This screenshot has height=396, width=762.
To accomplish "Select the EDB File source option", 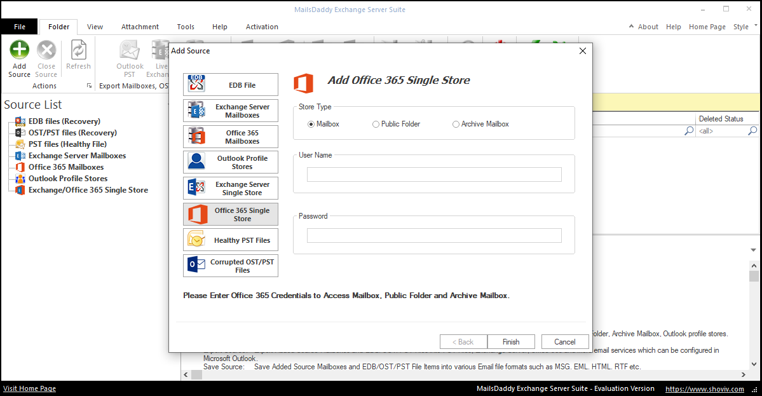I will coord(230,85).
